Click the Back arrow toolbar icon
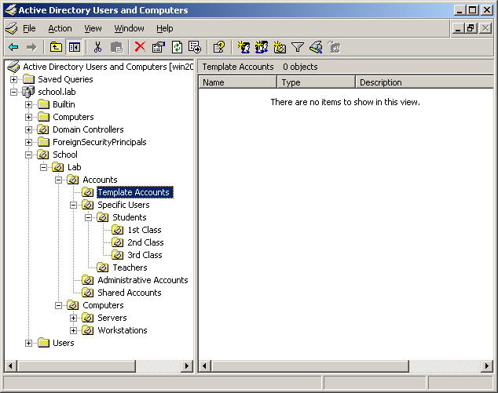Image resolution: width=498 pixels, height=393 pixels. click(x=13, y=47)
